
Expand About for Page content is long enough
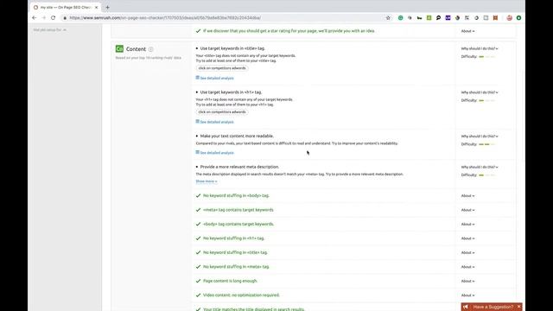click(x=467, y=281)
